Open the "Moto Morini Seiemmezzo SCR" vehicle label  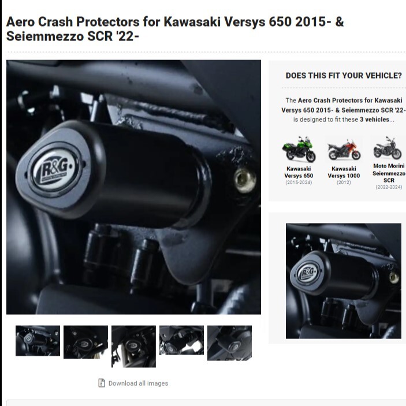coord(389,173)
